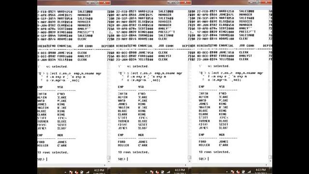Click employee ALLEN in right window results

203,97
